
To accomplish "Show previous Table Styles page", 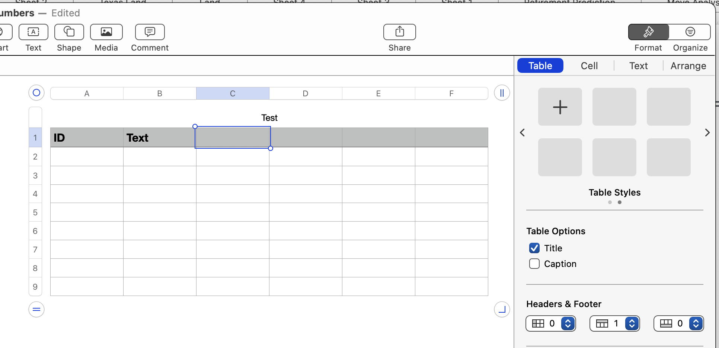I will [522, 132].
